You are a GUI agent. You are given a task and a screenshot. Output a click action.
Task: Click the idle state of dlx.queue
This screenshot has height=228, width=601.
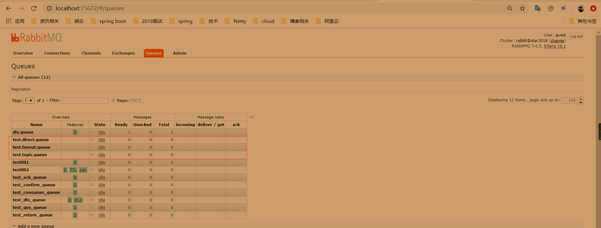(x=102, y=132)
